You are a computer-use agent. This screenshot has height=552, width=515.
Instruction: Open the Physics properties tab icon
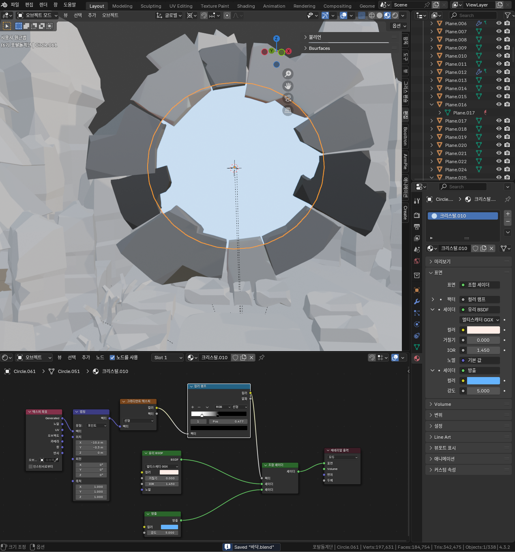(417, 324)
